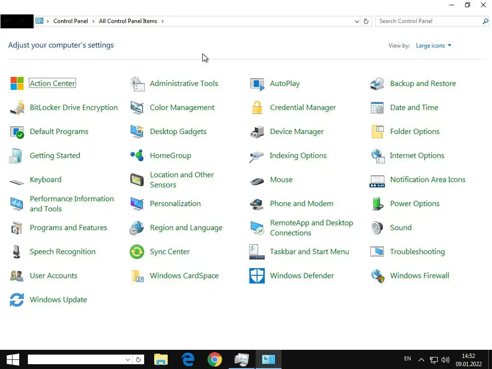Click the Backup and Restore icon
This screenshot has width=492, height=369.
click(x=377, y=84)
